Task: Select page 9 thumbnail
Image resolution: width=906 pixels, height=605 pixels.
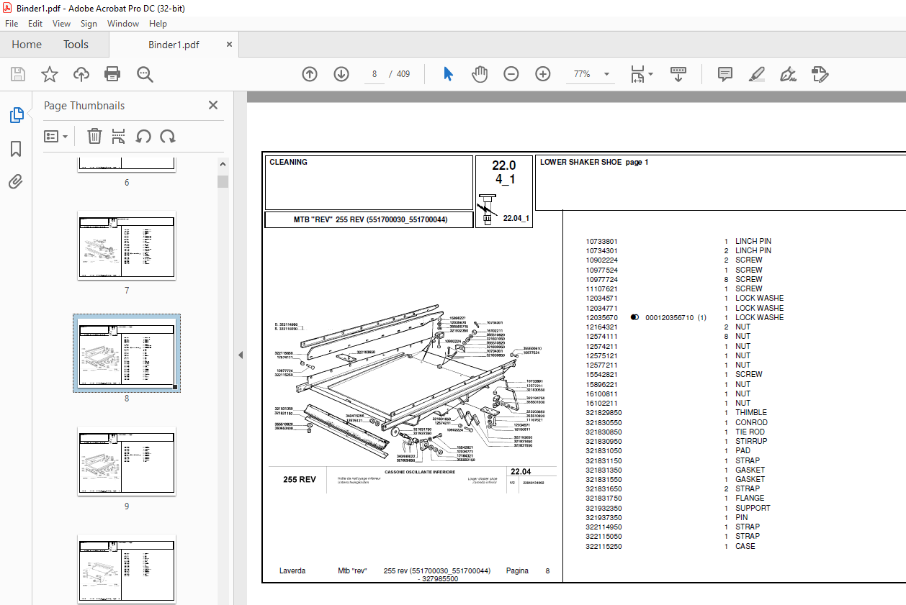Action: 127,461
